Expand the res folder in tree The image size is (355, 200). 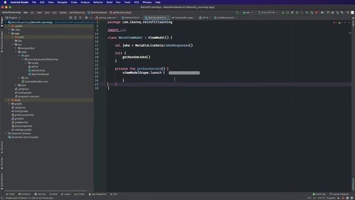click(x=19, y=78)
